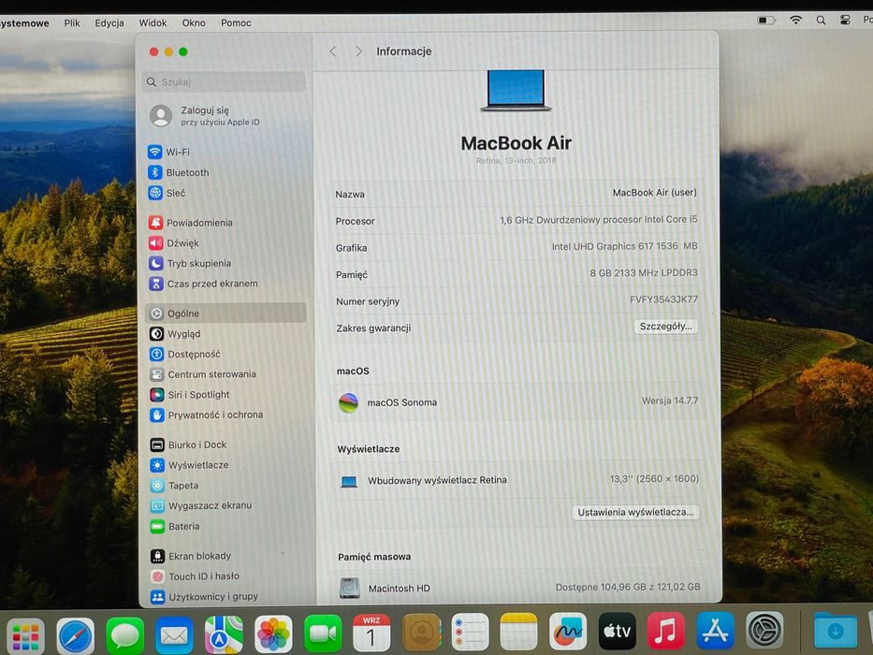Open Dostępność accessibility settings

(x=185, y=355)
